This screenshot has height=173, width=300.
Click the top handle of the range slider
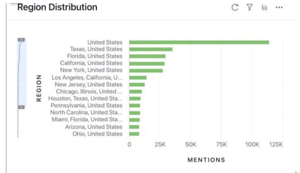[x=22, y=39]
